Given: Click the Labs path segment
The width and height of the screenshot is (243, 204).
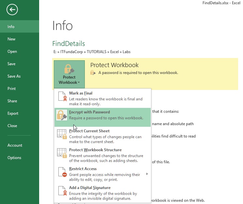Looking at the screenshot, I should tap(127, 52).
